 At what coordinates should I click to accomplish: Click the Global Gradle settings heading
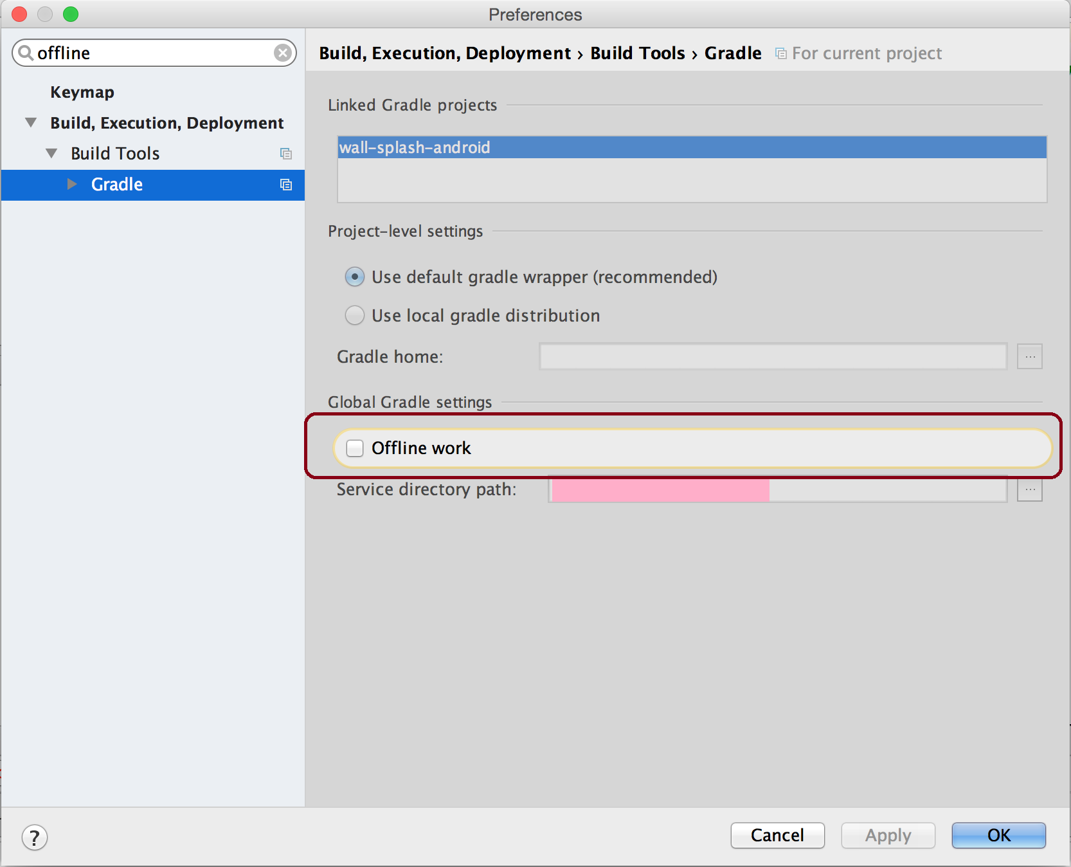pyautogui.click(x=410, y=402)
